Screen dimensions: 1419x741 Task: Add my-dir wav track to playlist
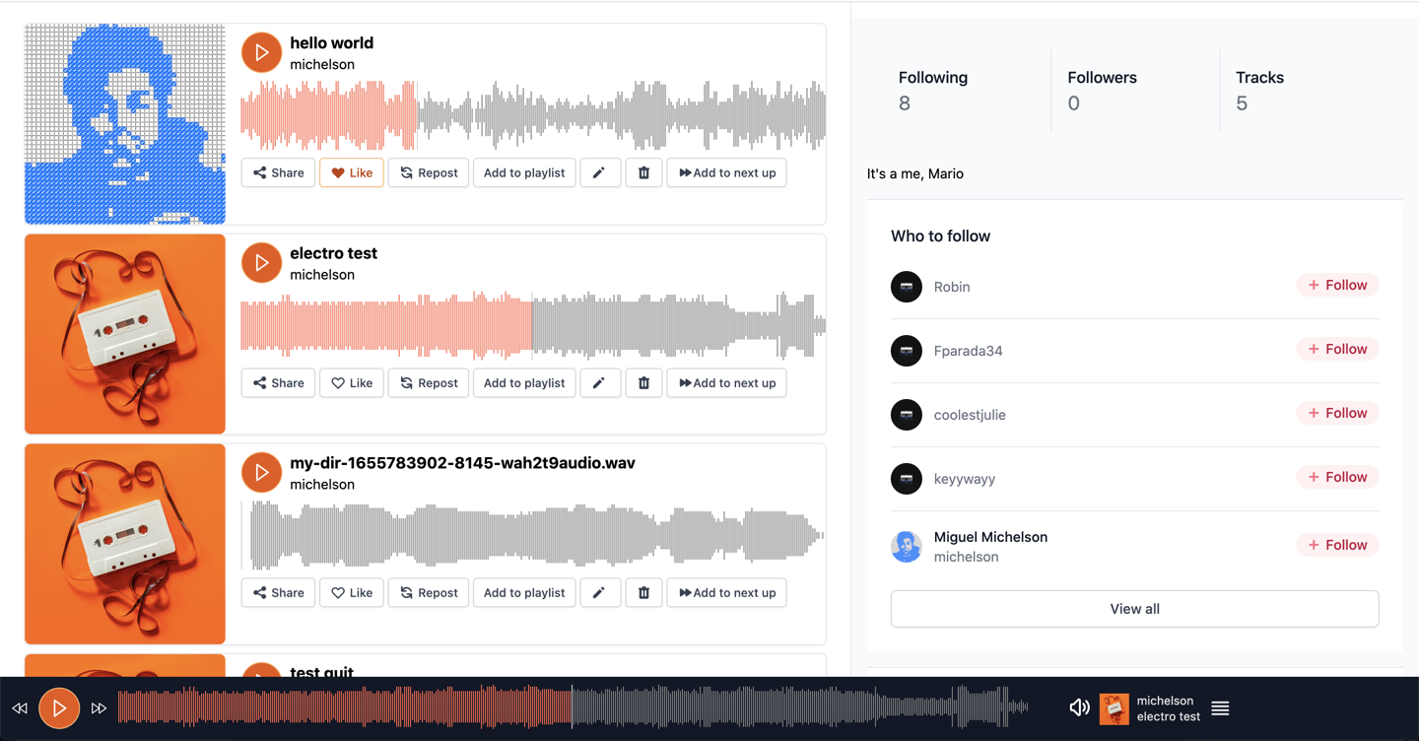click(x=524, y=592)
